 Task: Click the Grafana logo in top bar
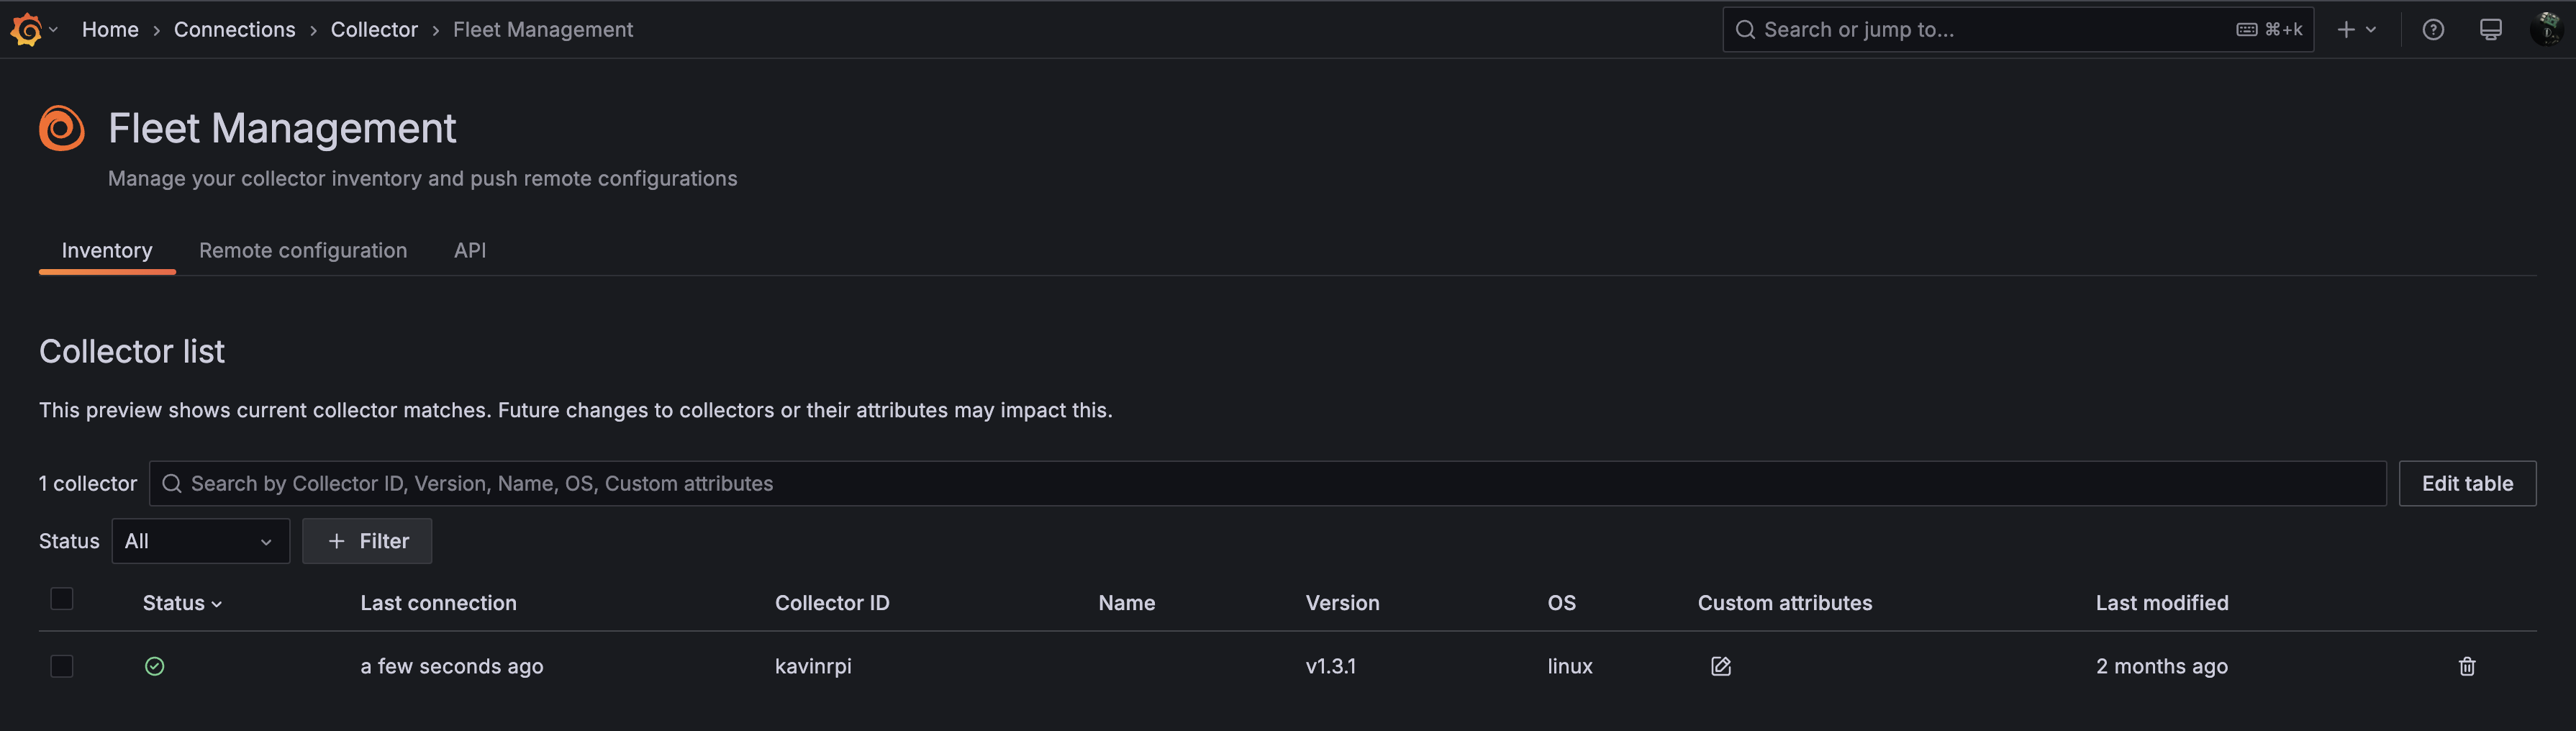pos(26,29)
